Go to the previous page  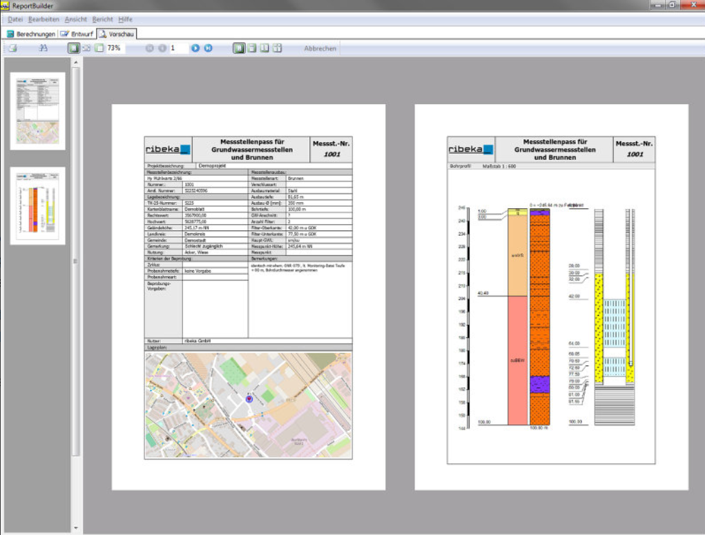click(162, 48)
